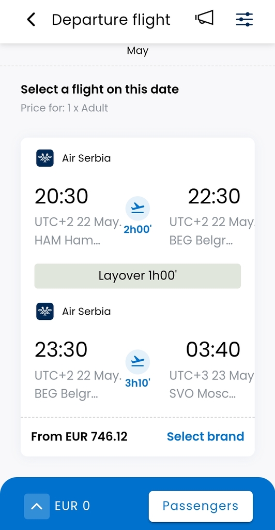Tap the plane icon above 2h00' duration
Viewport: 275px width, 530px height.
(x=137, y=209)
